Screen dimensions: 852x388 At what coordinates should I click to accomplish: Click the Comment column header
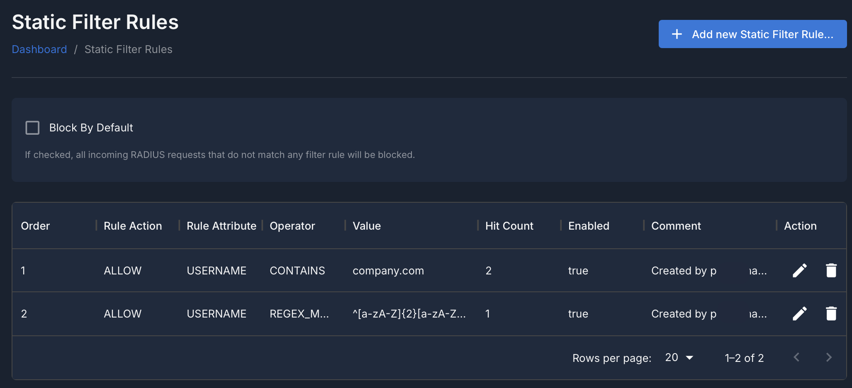click(676, 226)
